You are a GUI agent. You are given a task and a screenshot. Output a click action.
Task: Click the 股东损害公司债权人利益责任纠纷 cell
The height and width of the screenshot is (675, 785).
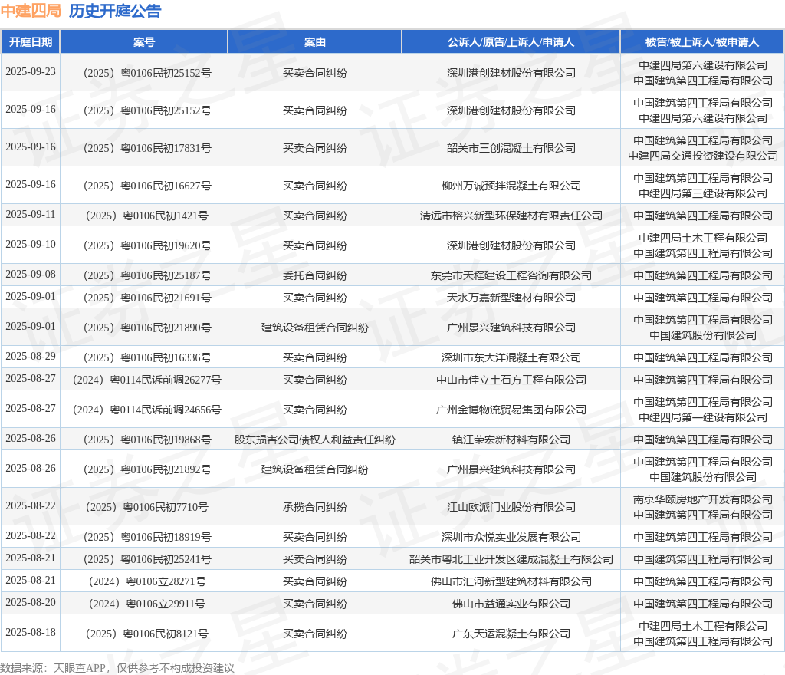click(x=315, y=440)
